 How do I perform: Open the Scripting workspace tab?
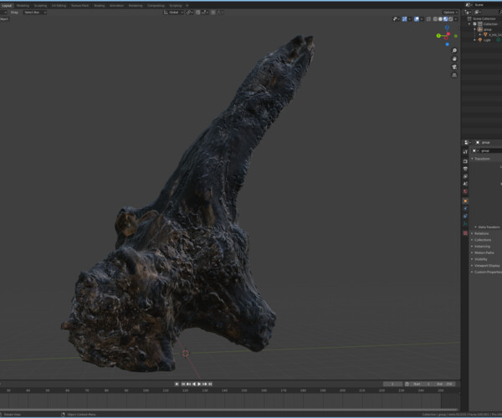176,6
